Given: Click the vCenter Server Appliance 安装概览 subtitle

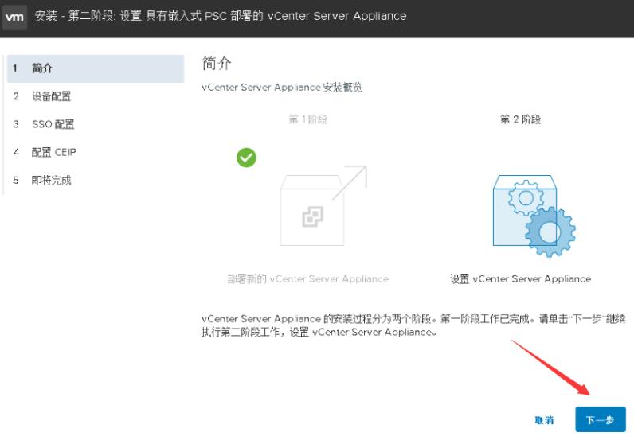Looking at the screenshot, I should [x=282, y=88].
